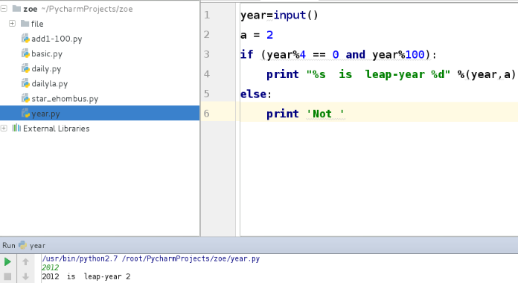Click console output '2012 is leap-year 2'

coord(86,276)
